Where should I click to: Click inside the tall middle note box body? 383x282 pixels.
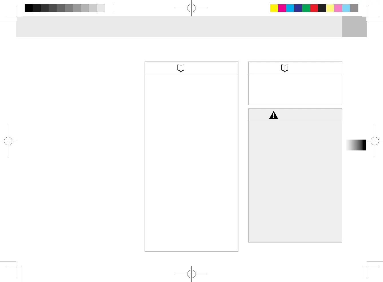[x=191, y=162]
